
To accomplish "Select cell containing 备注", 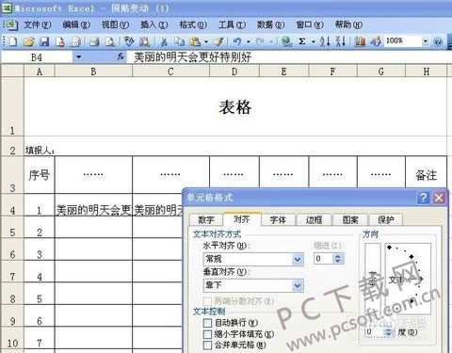I will pyautogui.click(x=426, y=175).
